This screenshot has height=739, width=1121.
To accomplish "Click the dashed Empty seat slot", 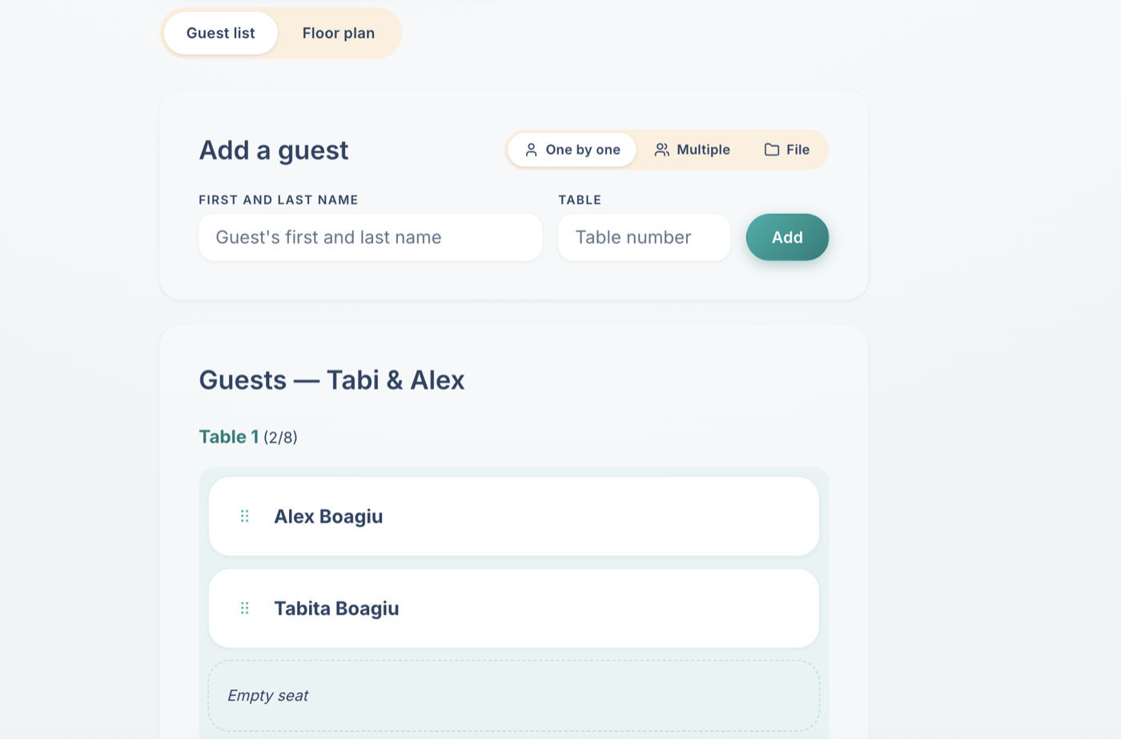I will click(x=513, y=696).
